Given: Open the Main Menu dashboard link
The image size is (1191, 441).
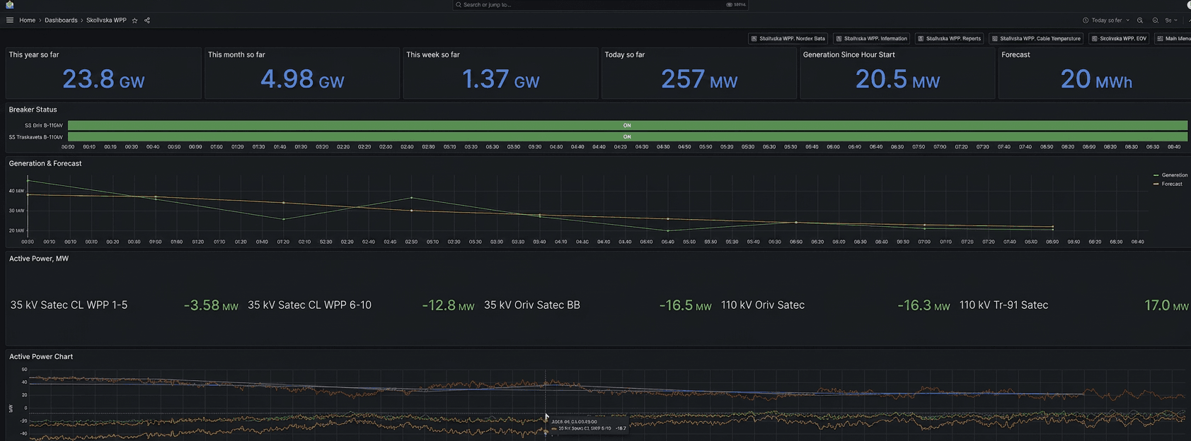Looking at the screenshot, I should (1173, 39).
